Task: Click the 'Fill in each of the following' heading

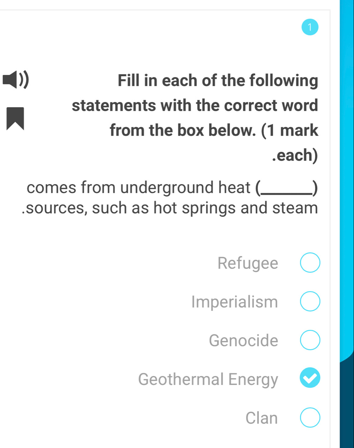Action: coord(218,80)
